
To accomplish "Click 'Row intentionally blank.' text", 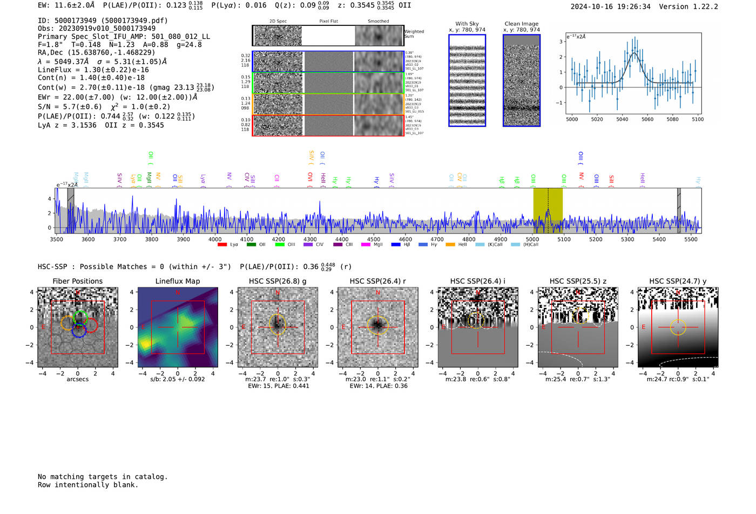I will click(88, 485).
